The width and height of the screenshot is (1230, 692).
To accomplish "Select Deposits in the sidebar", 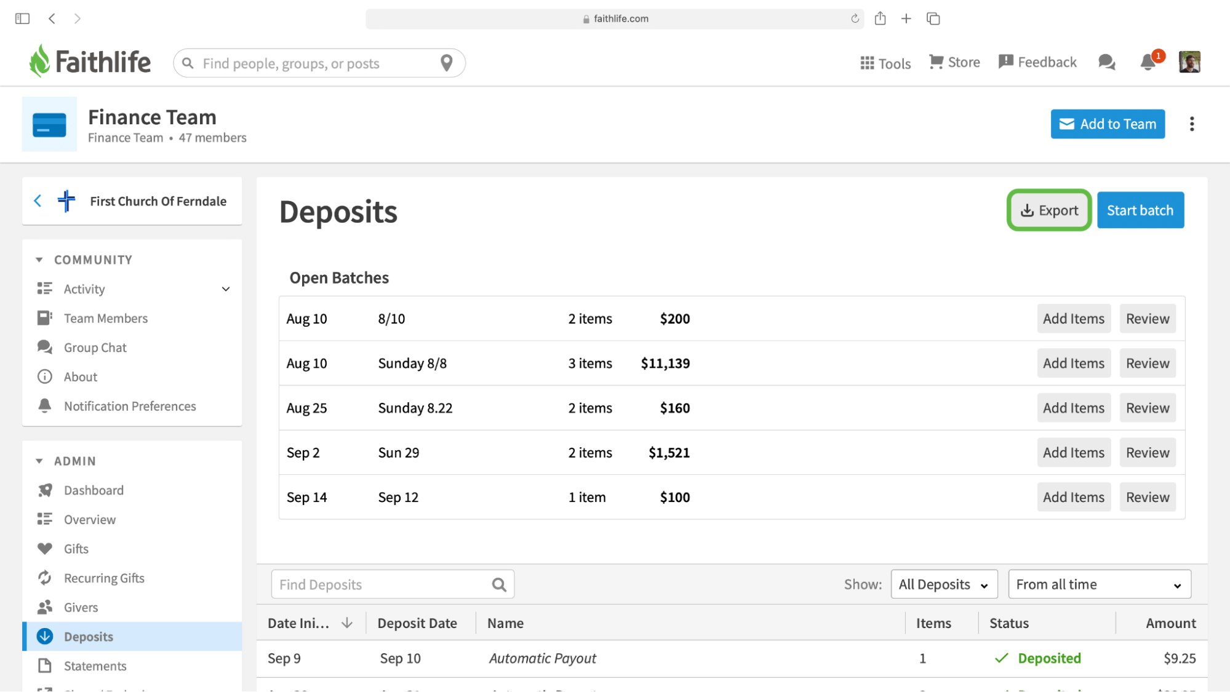I will (133, 637).
